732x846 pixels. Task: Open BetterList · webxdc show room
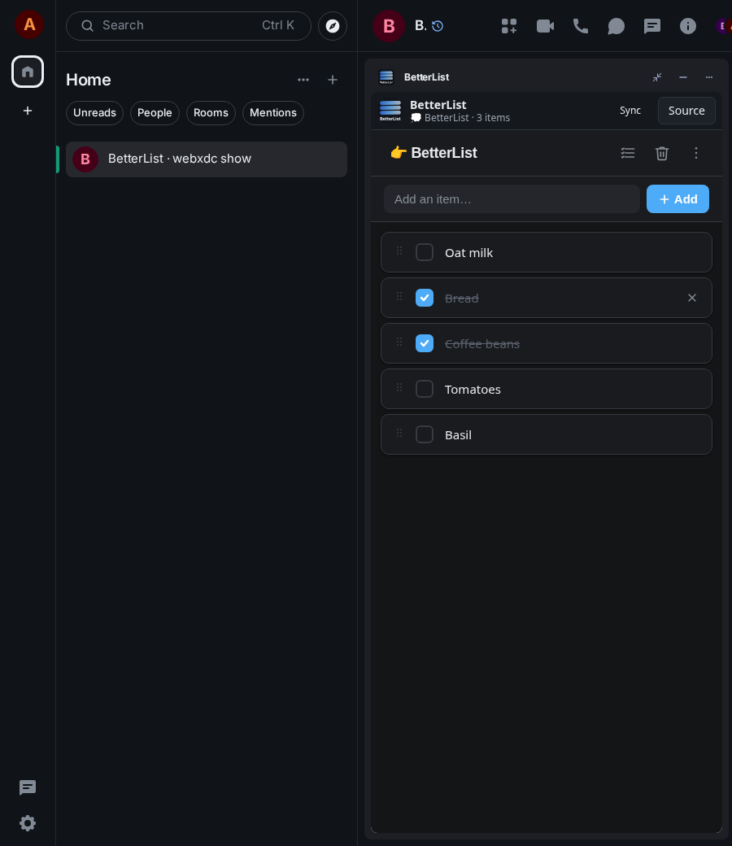(x=207, y=159)
